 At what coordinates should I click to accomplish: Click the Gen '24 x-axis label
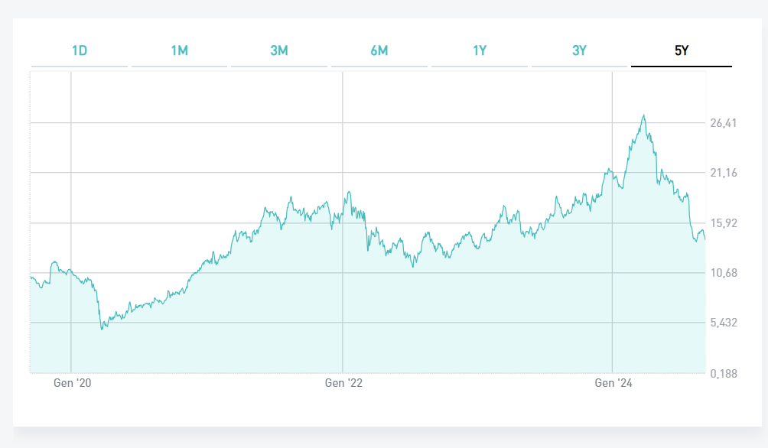(613, 383)
